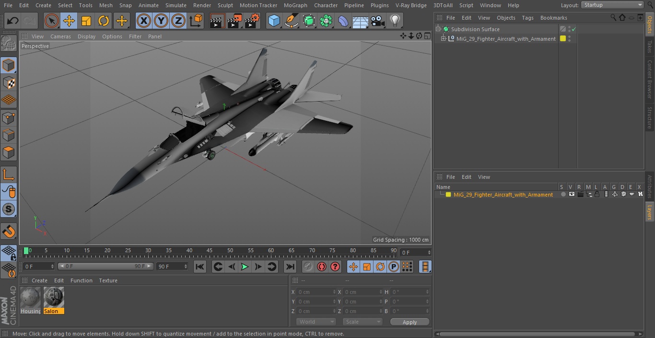The width and height of the screenshot is (655, 338).
Task: Record active objects keyframe
Action: click(x=308, y=267)
